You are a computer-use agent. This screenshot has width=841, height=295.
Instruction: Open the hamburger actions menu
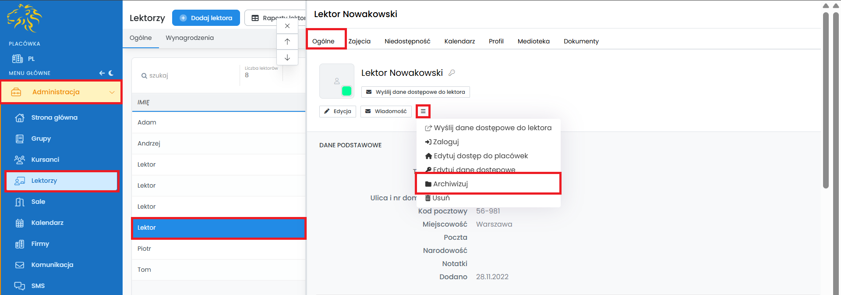click(423, 111)
